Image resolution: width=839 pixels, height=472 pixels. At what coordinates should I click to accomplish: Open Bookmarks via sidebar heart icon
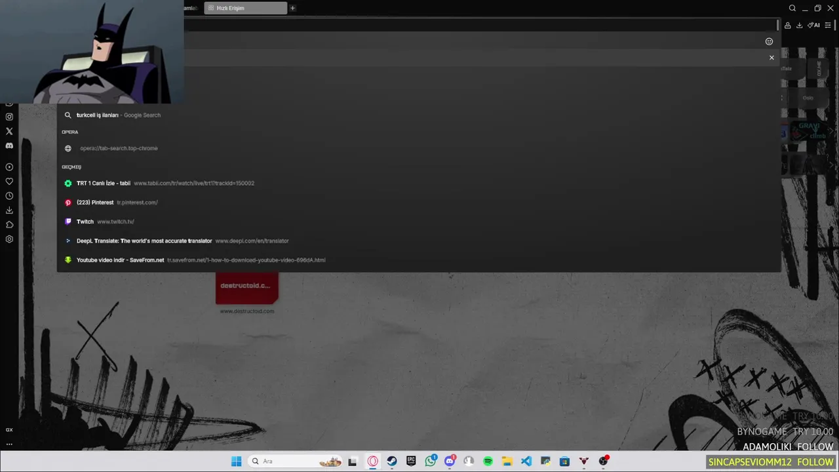pyautogui.click(x=9, y=182)
